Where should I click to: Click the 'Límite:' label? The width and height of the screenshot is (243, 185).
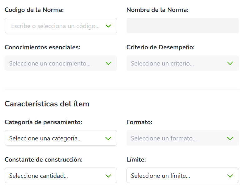pyautogui.click(x=136, y=160)
